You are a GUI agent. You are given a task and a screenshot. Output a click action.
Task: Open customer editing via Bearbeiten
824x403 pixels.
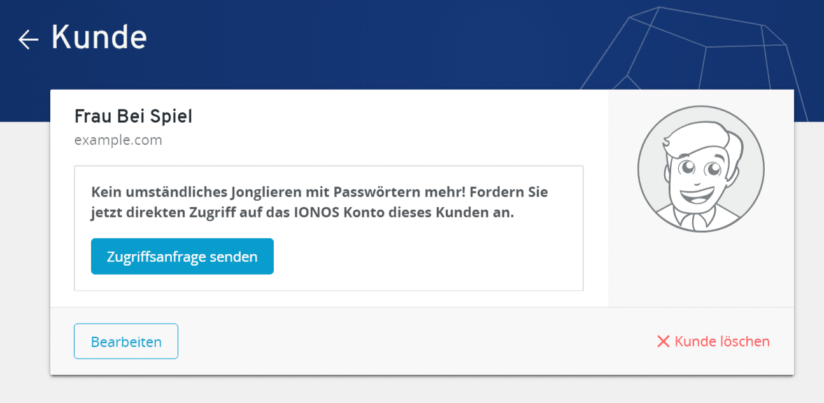tap(126, 341)
